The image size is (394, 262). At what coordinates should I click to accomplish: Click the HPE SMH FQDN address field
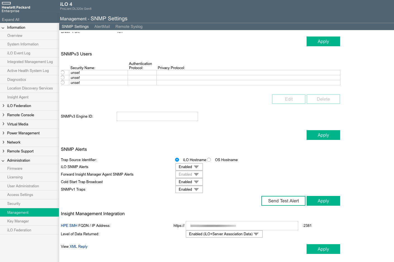pyautogui.click(x=242, y=225)
